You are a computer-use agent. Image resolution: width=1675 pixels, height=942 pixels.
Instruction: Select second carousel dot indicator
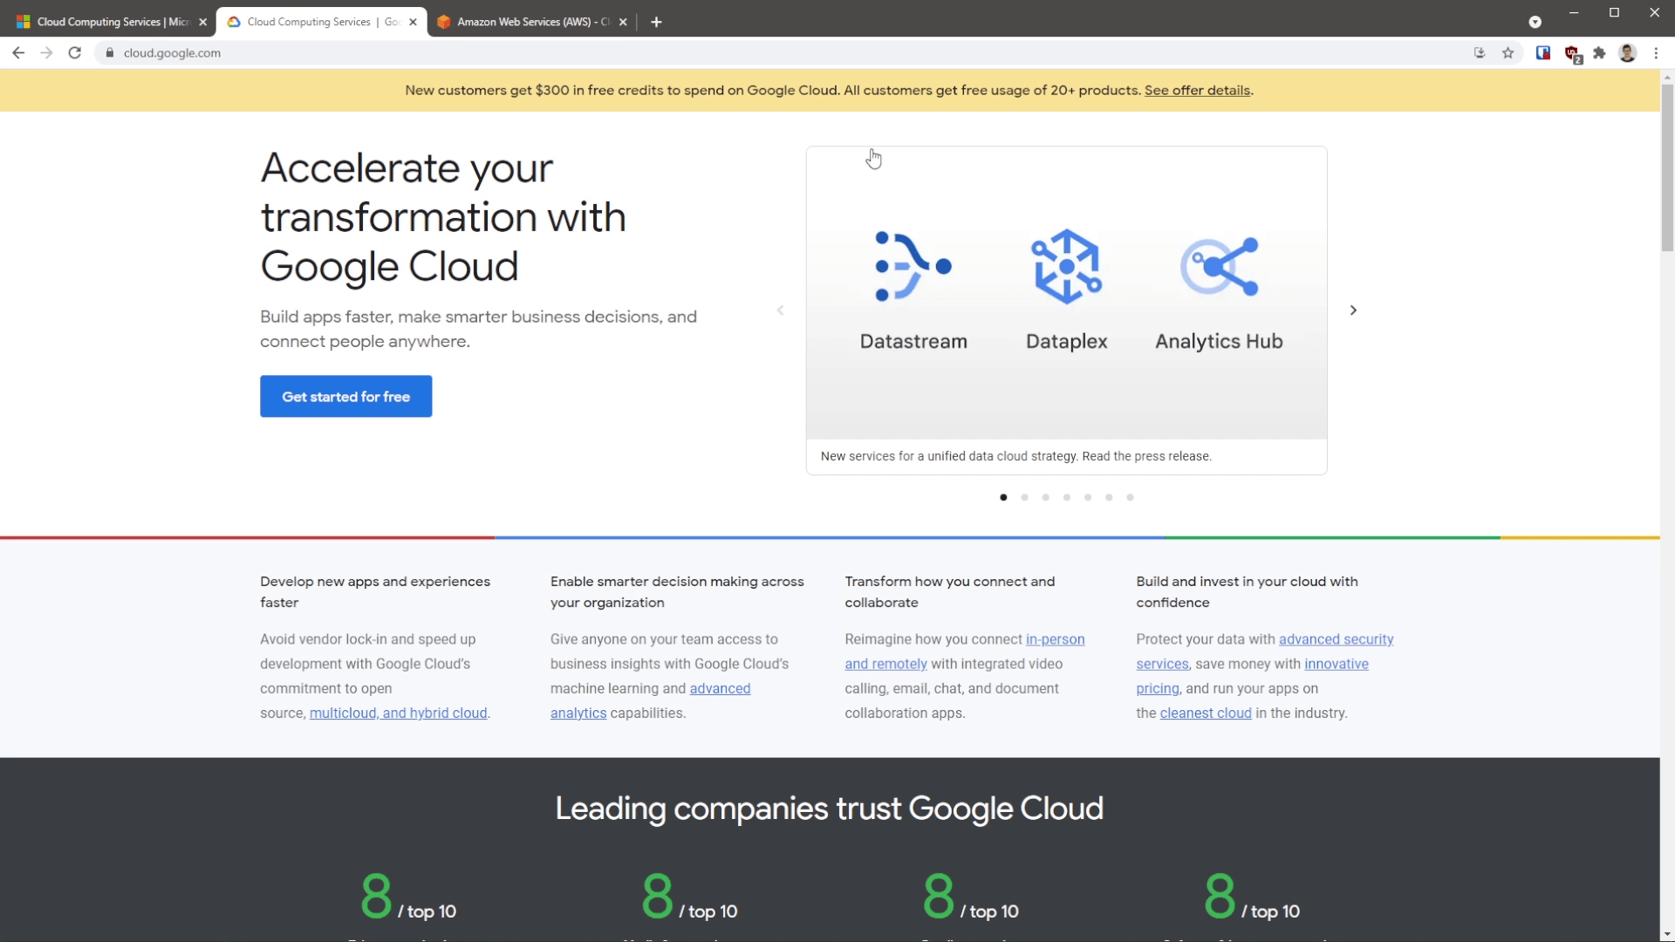1024,497
